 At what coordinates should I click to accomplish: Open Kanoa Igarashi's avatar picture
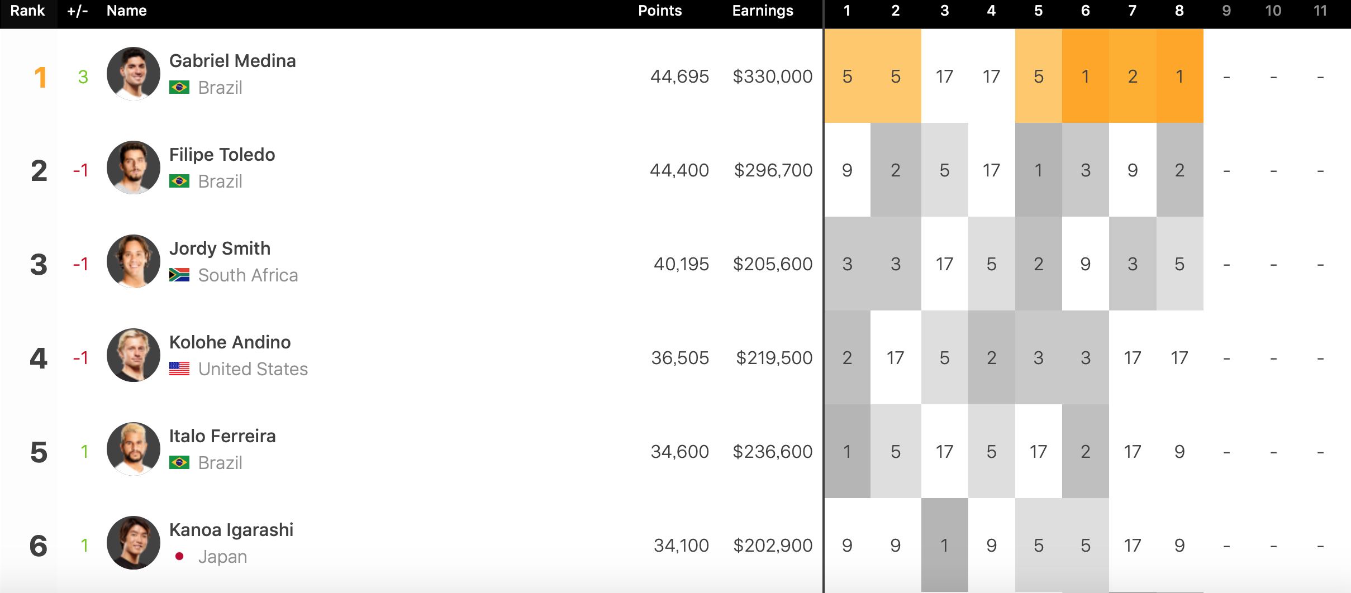tap(133, 543)
